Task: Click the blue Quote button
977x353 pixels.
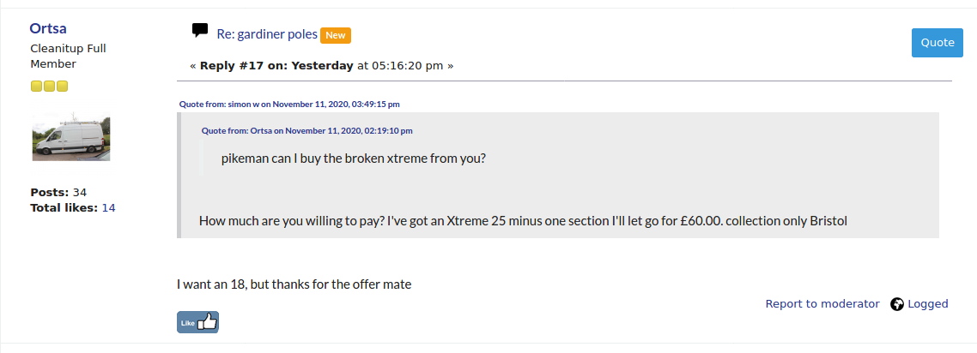Action: click(x=938, y=42)
